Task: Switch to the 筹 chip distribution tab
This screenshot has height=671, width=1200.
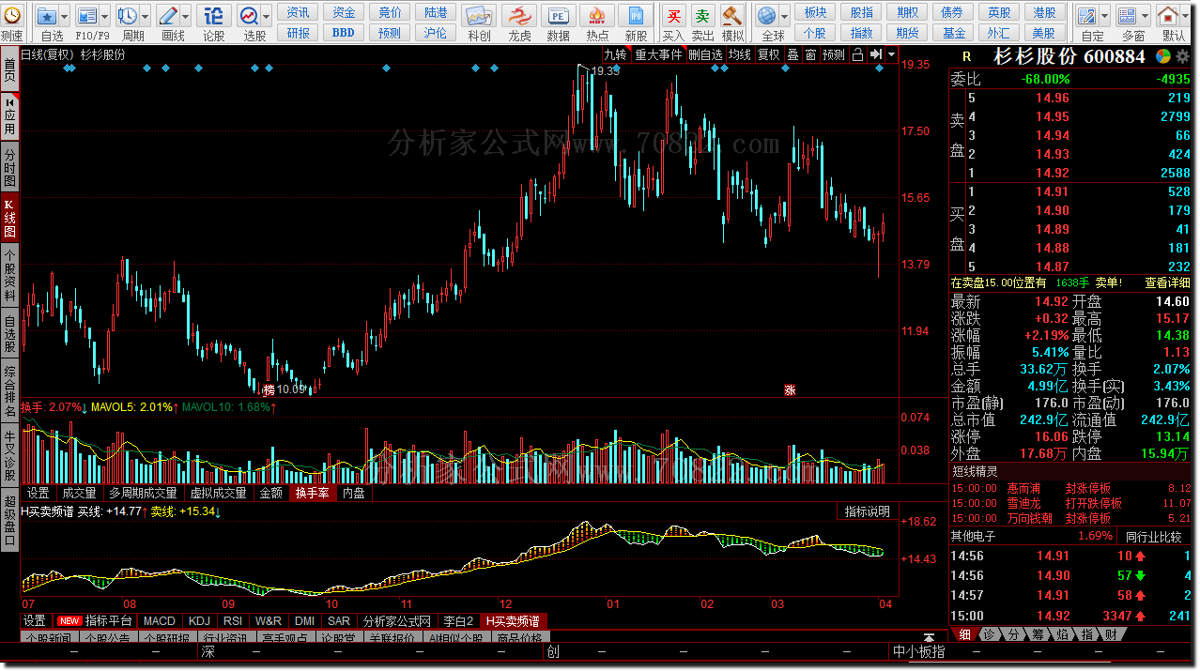Action: coord(1038,635)
